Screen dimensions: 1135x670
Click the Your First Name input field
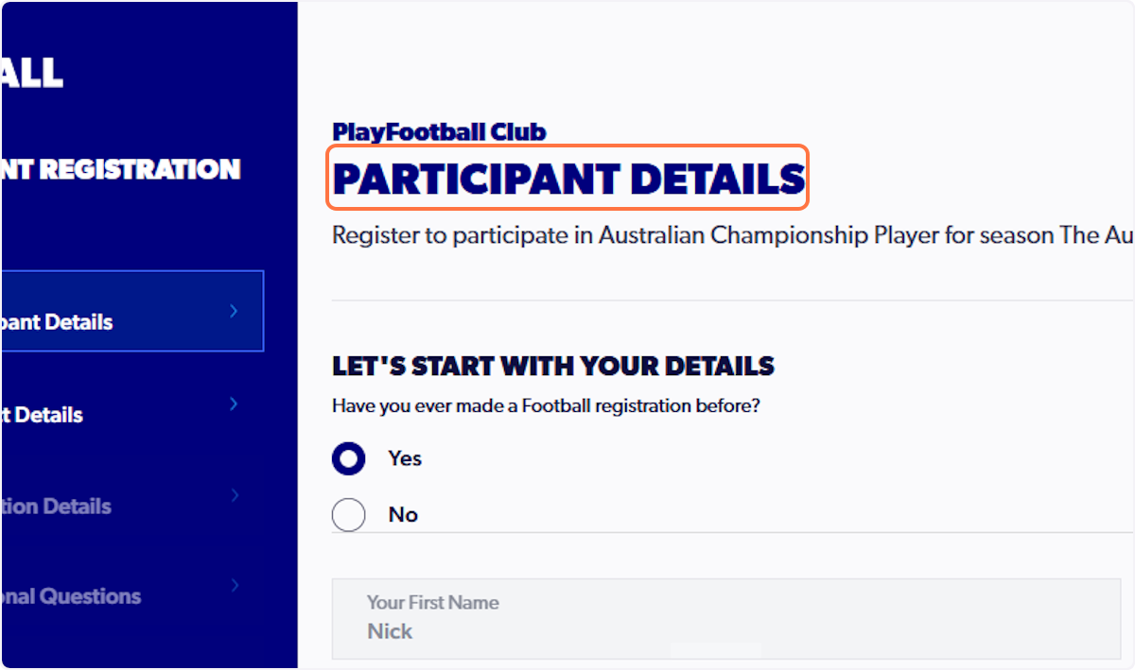pyautogui.click(x=726, y=619)
